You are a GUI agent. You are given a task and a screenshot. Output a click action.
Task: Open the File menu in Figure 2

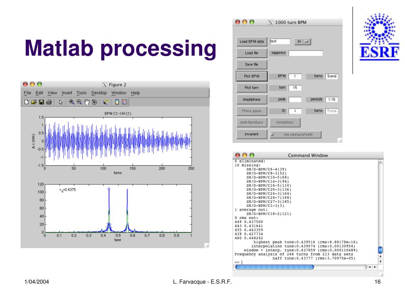(27, 93)
